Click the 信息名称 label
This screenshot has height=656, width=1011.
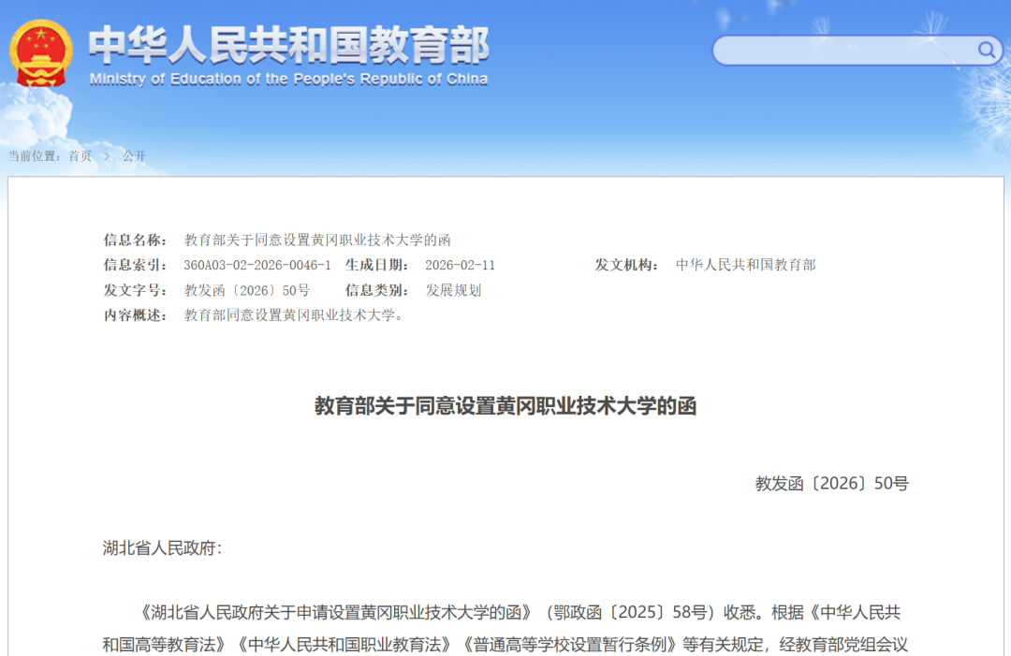tap(136, 240)
